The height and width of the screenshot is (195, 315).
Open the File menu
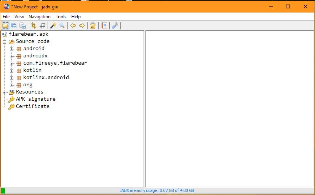tap(6, 17)
